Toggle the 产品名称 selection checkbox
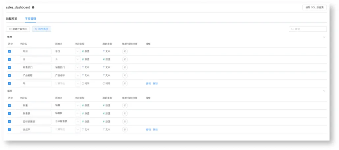 tap(10, 76)
